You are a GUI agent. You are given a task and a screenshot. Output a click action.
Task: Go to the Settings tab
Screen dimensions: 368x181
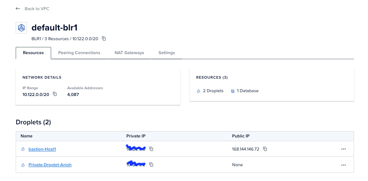(167, 53)
